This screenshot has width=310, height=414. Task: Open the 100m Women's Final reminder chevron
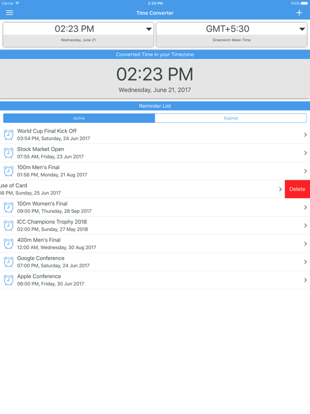(x=305, y=207)
